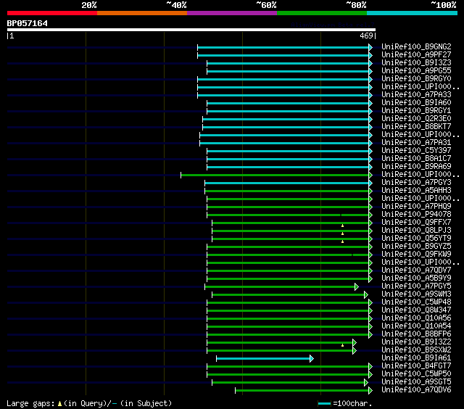
Task: Click the UniRef100_Q8LPJ3 label
Action: pyautogui.click(x=416, y=231)
